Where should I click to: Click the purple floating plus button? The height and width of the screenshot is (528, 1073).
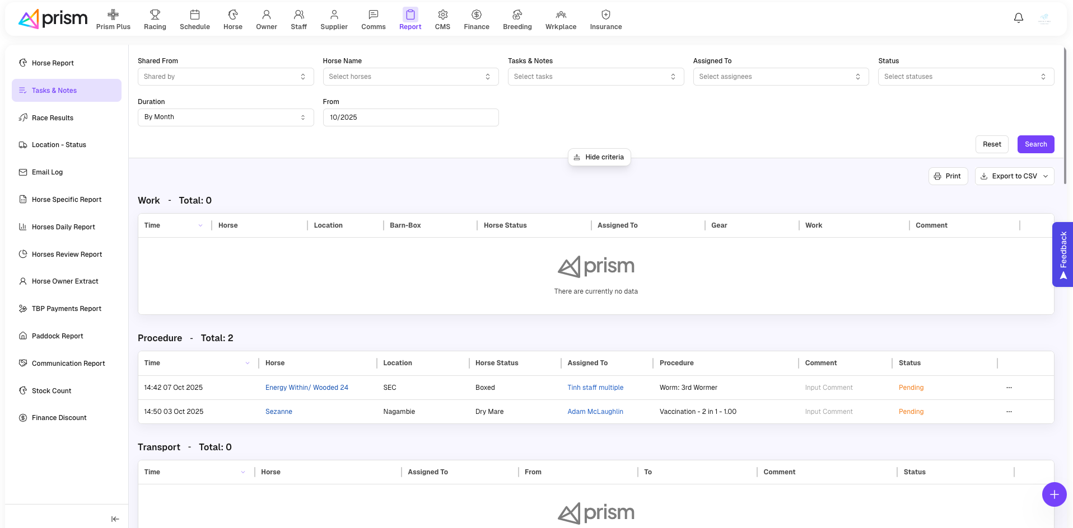coord(1053,494)
